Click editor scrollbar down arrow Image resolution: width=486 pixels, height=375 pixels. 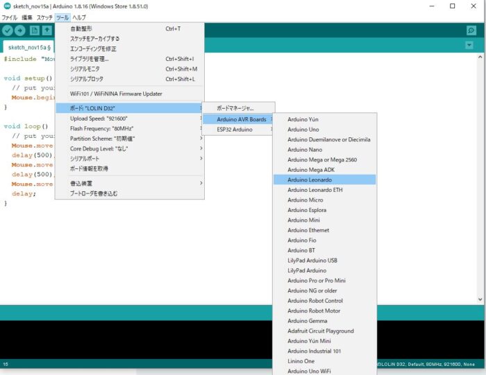pyautogui.click(x=480, y=299)
